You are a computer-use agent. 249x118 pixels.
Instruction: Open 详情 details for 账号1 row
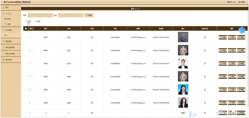click(223, 37)
